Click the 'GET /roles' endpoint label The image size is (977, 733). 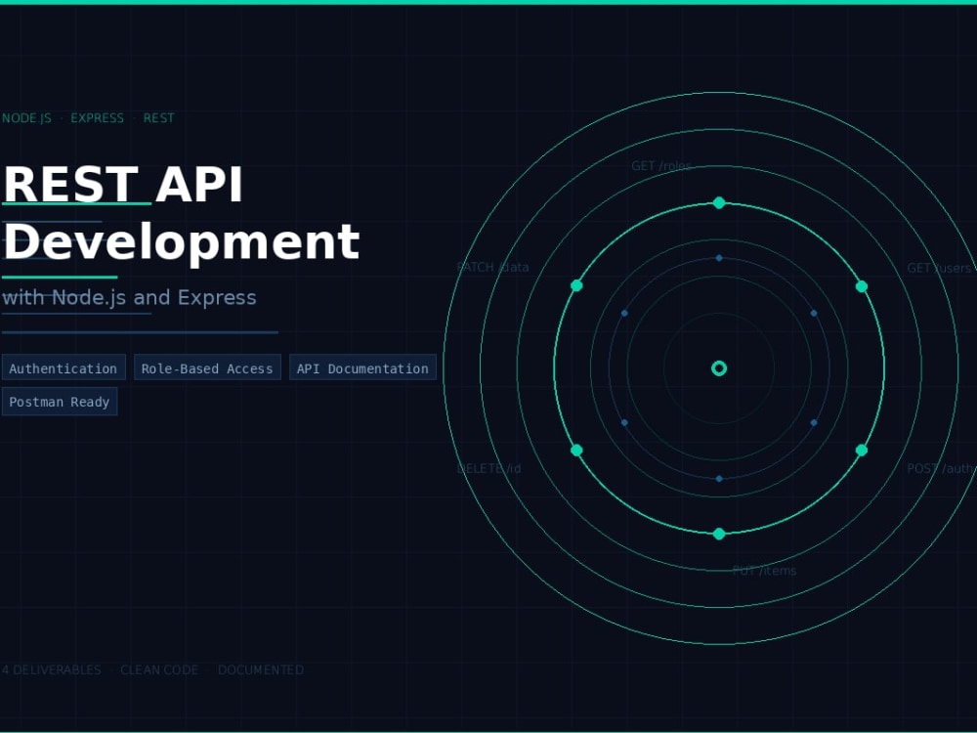[x=661, y=166]
